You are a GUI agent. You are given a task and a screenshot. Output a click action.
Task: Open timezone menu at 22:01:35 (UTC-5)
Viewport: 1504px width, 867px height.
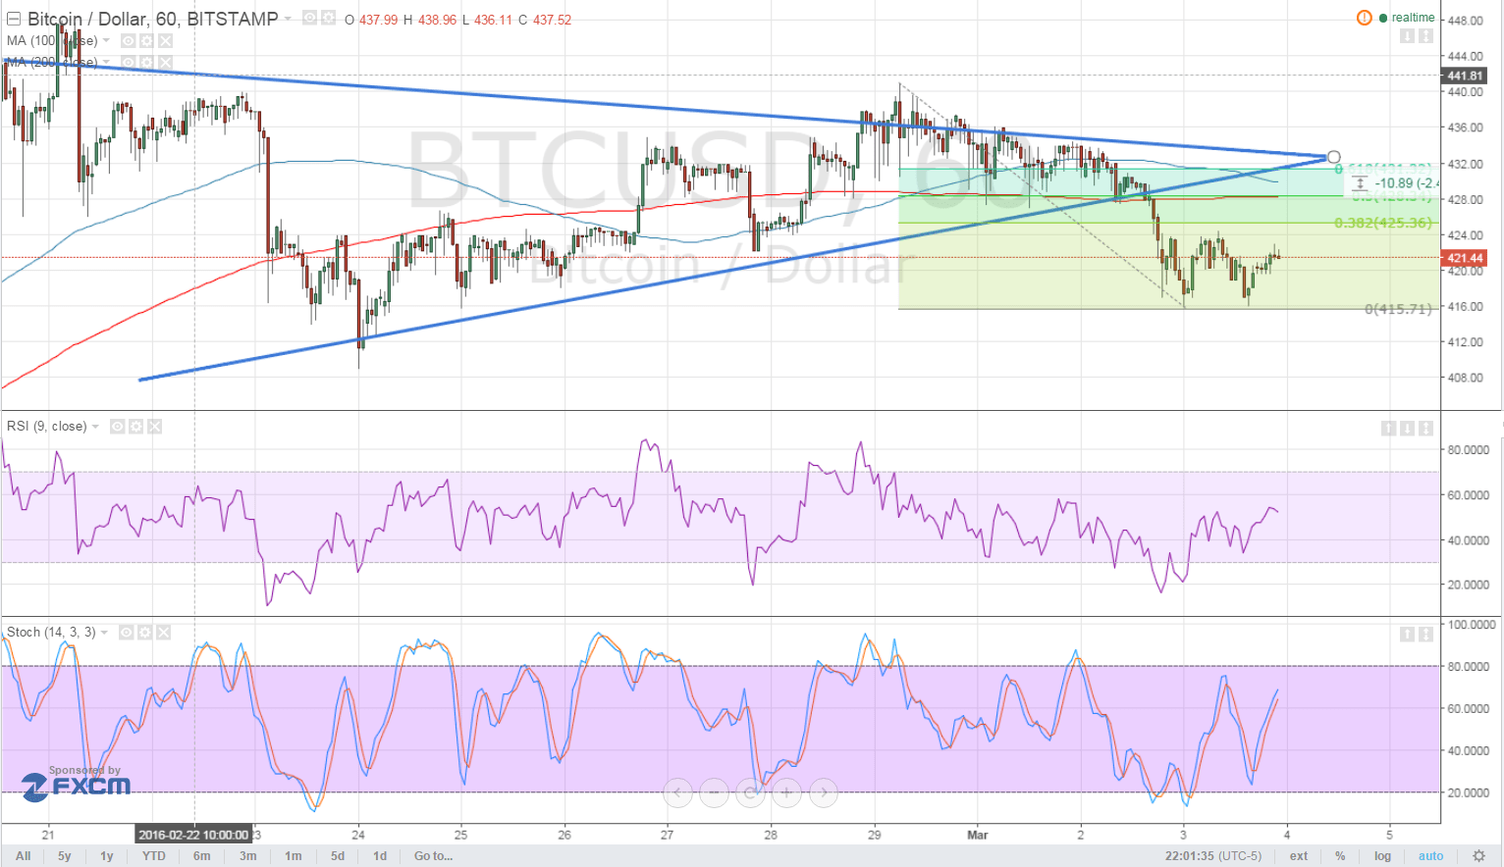click(1213, 856)
